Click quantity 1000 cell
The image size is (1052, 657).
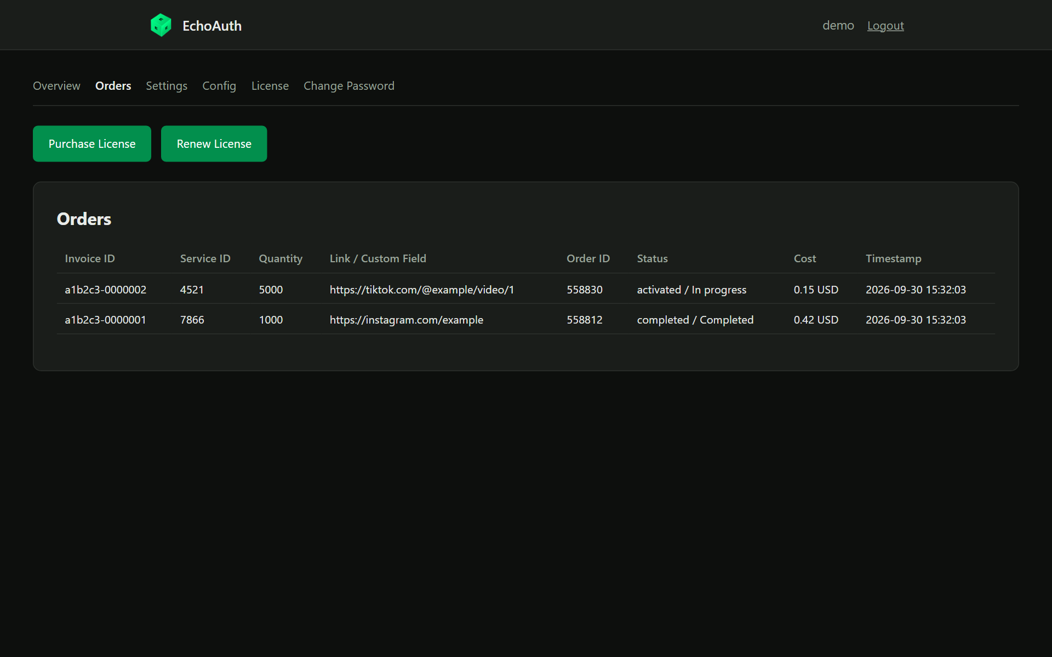(271, 320)
